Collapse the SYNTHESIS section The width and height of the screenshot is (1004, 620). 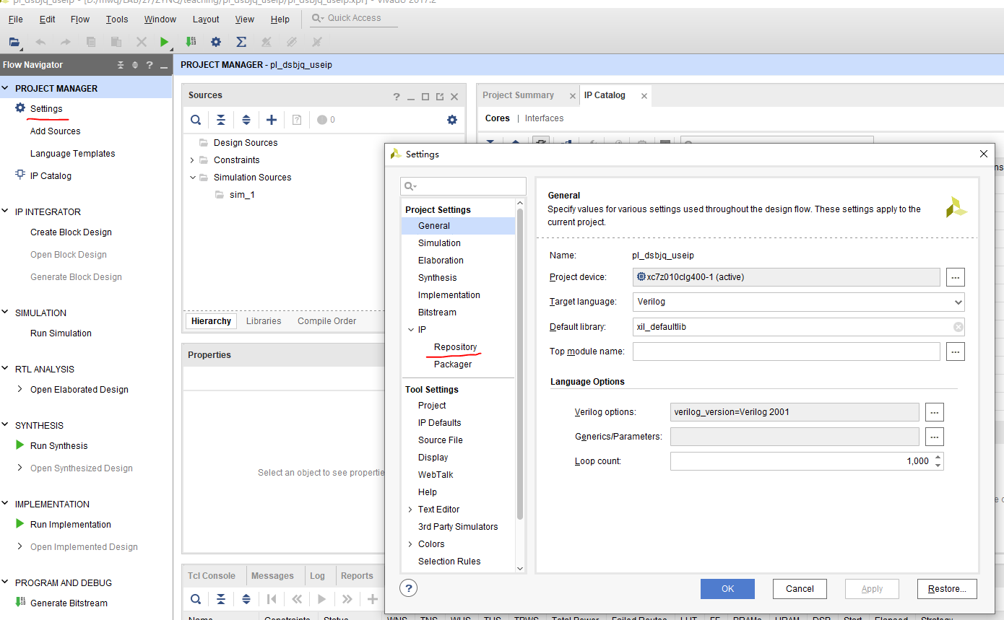7,426
